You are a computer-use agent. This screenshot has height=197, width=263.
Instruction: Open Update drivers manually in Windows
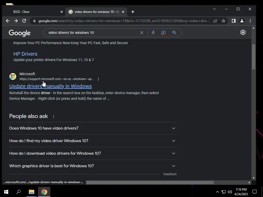(51, 86)
